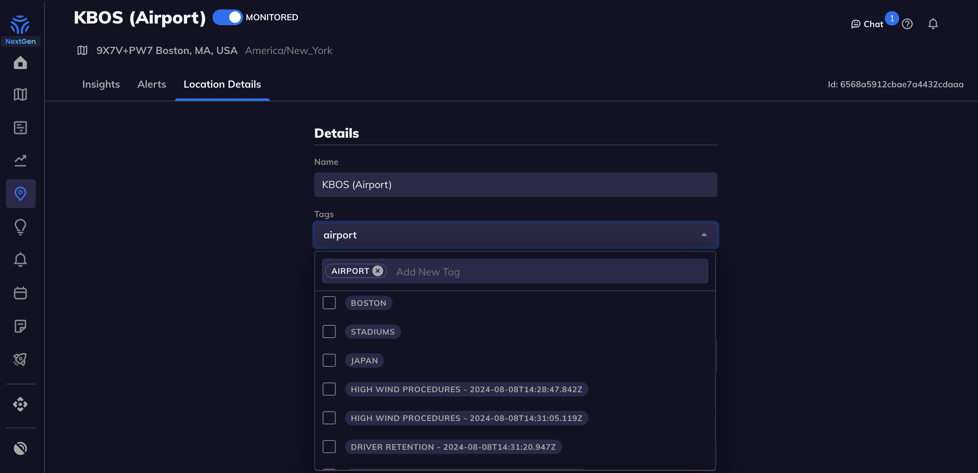Switch to the Alerts tab

tap(151, 84)
